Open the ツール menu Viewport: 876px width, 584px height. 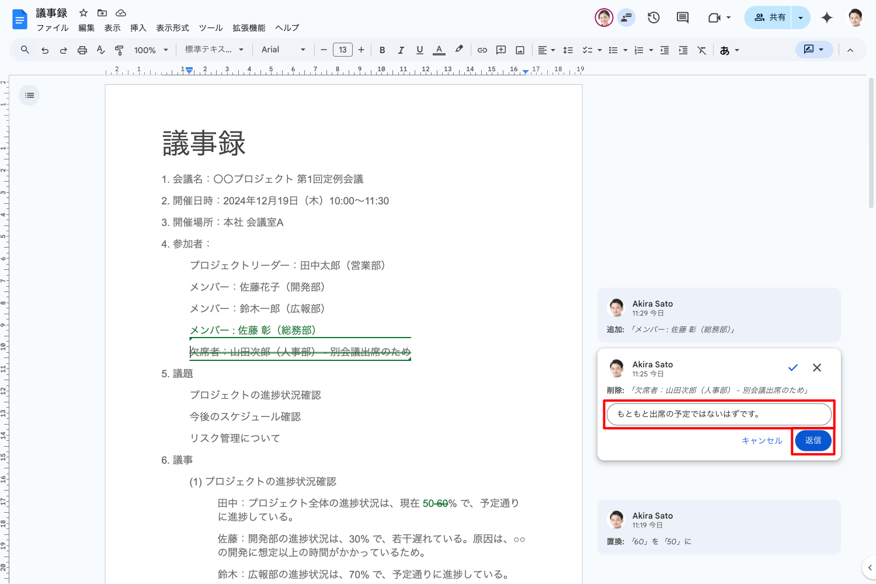click(x=211, y=28)
